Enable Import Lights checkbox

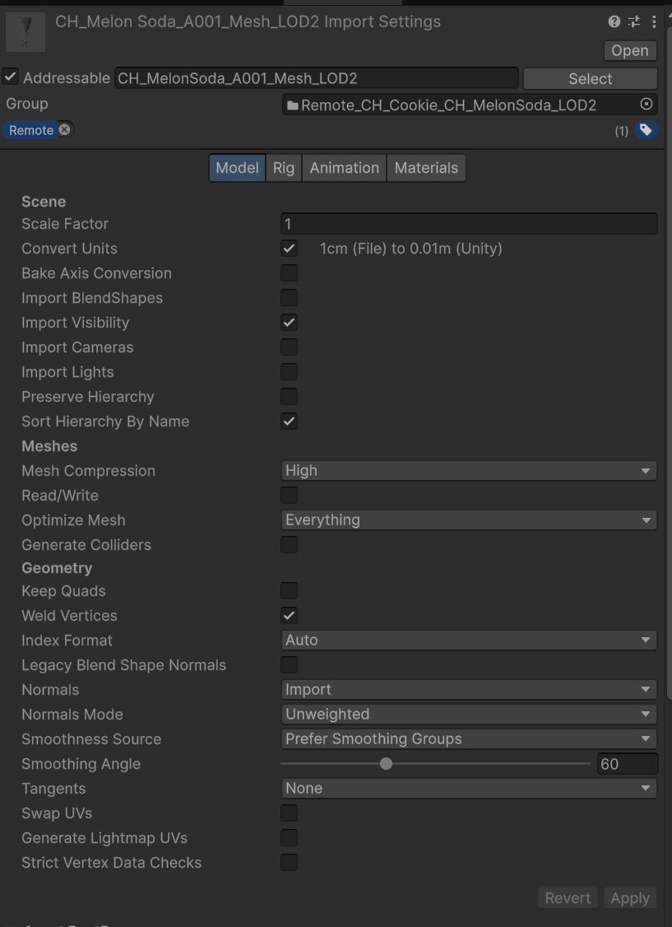[x=289, y=372]
